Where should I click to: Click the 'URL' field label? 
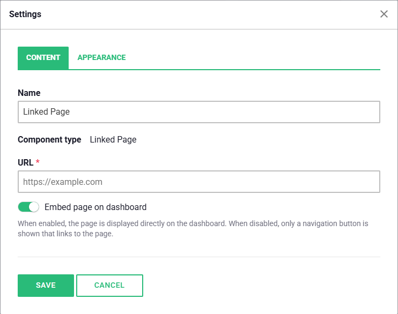(x=25, y=162)
